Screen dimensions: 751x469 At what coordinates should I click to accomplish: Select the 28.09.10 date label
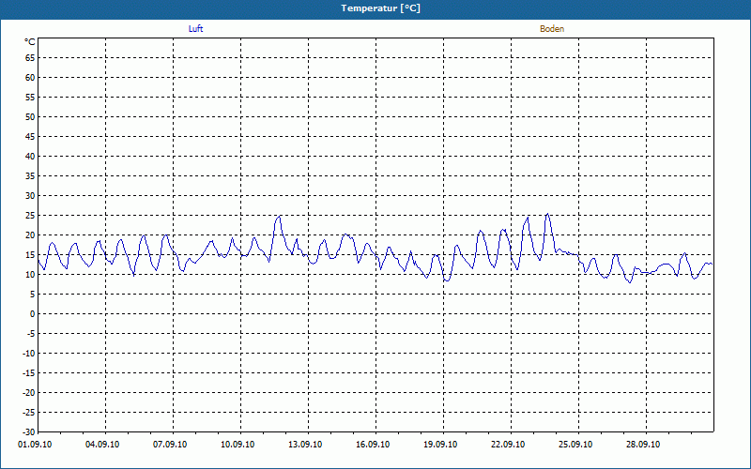[x=643, y=444]
